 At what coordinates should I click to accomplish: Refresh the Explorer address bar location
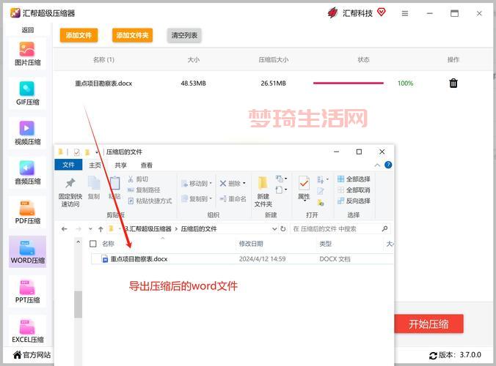283,228
